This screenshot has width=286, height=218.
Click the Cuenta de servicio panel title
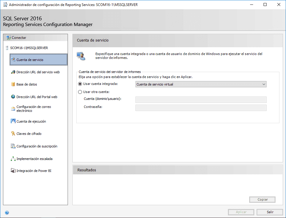coord(93,40)
